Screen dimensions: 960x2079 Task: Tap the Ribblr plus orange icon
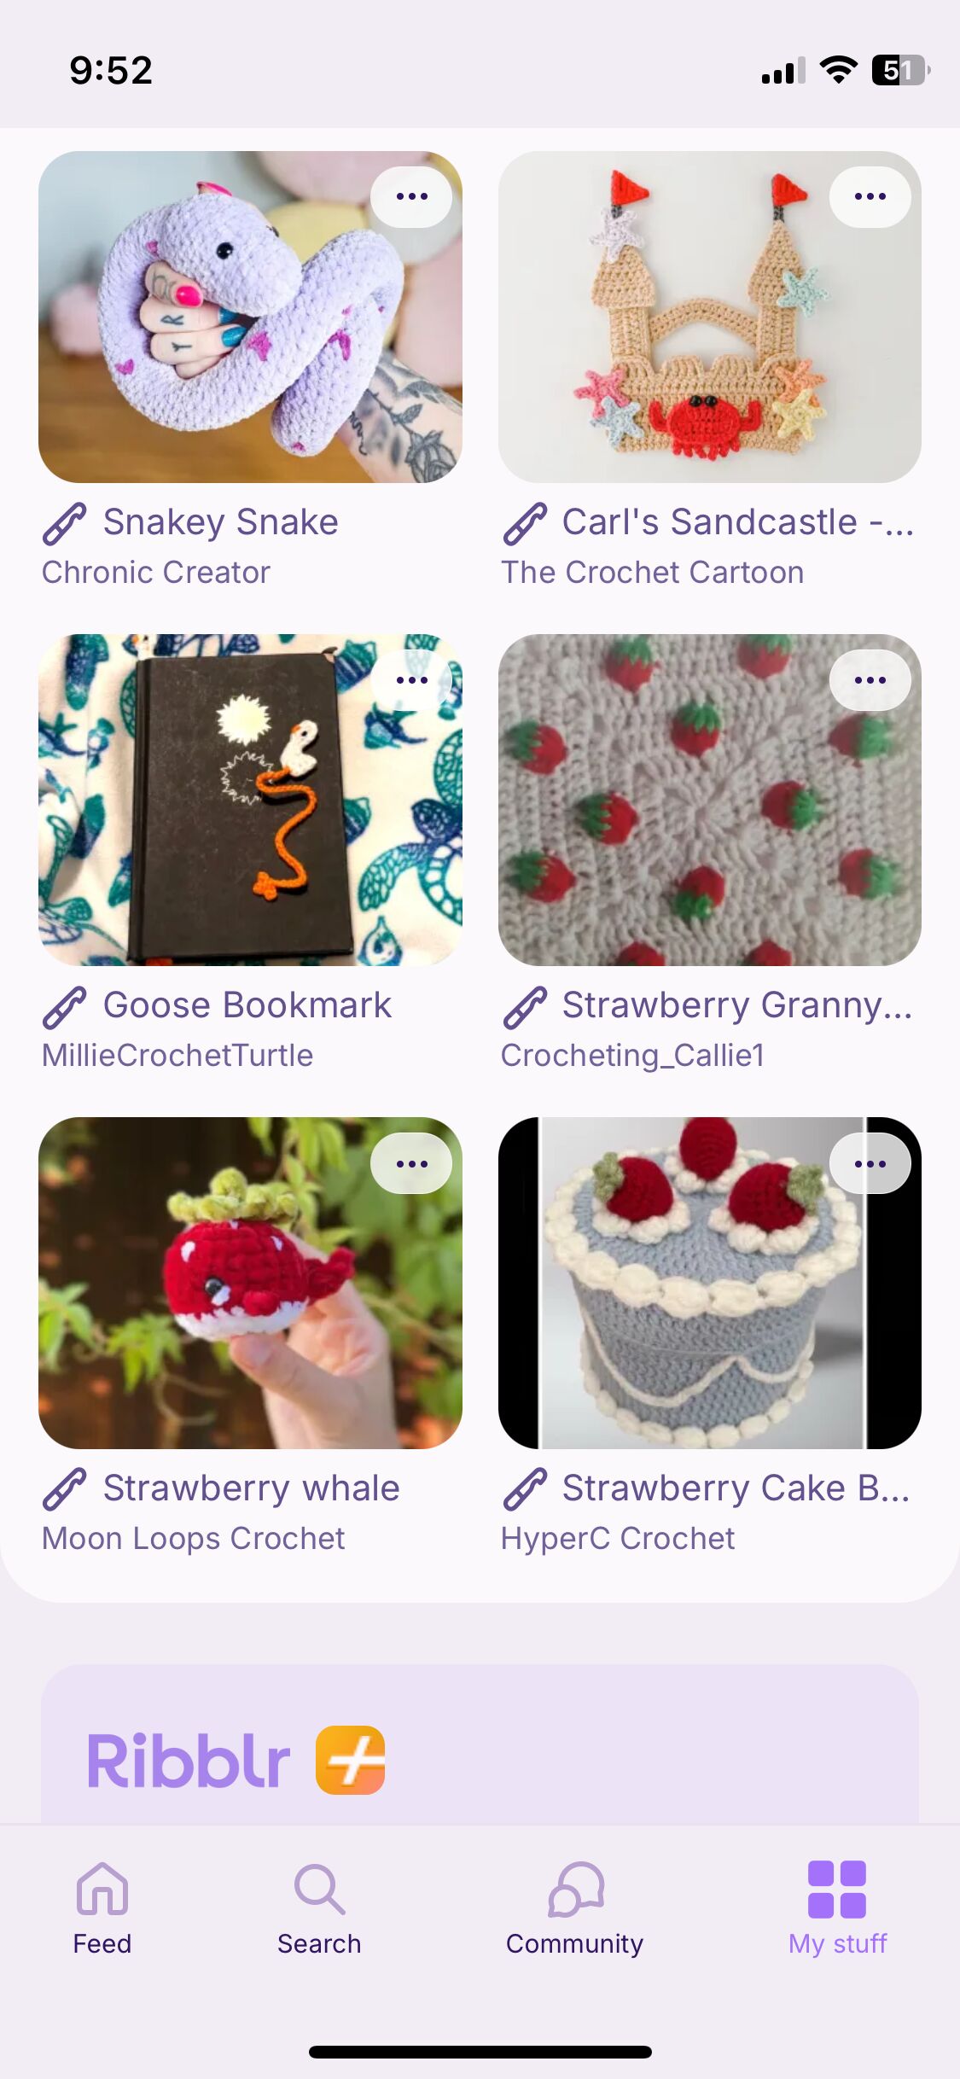(x=350, y=1760)
